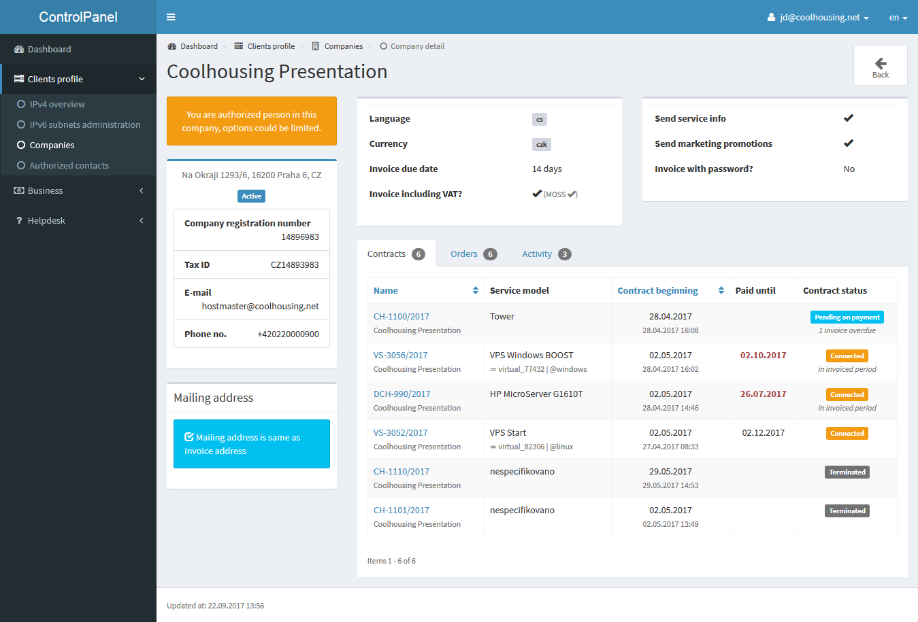Click the MOSS checkmark icon

pyautogui.click(x=572, y=194)
